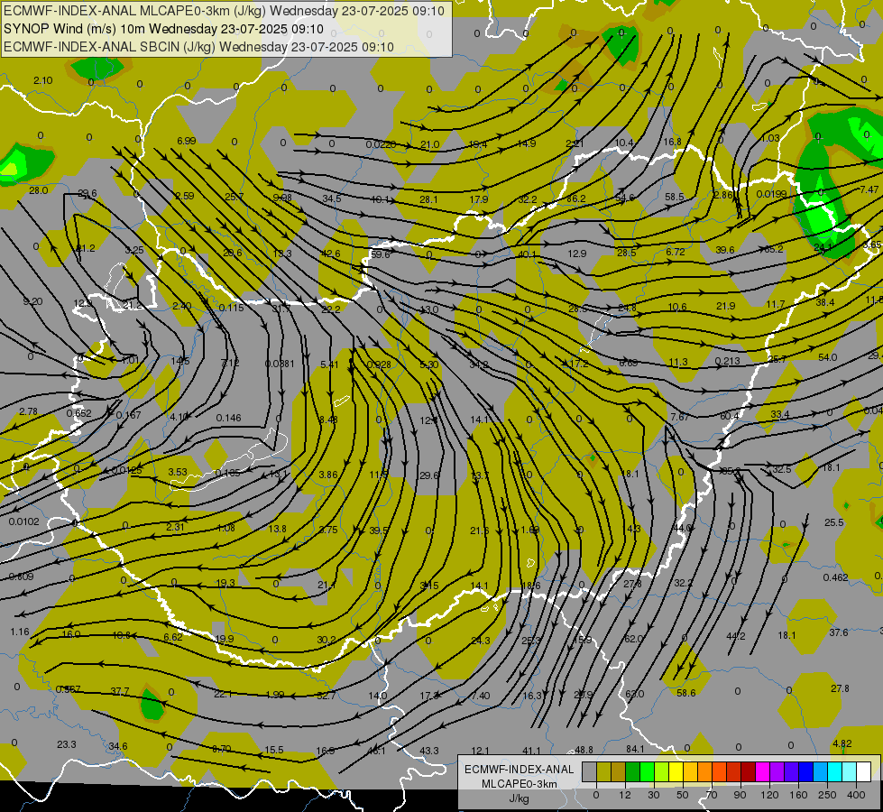883x812 pixels.
Task: Click the magenta swatch in the legend
Action: point(762,772)
